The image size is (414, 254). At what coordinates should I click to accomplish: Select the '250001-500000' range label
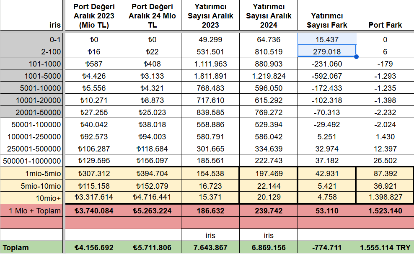click(31, 149)
